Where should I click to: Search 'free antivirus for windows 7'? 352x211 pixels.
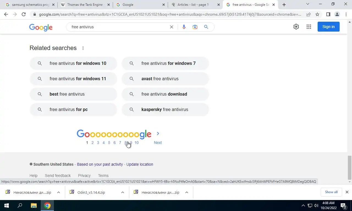point(165,63)
